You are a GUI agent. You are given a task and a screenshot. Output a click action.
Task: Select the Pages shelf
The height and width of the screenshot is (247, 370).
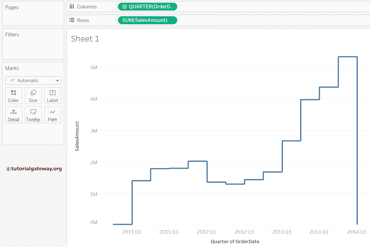pyautogui.click(x=33, y=13)
